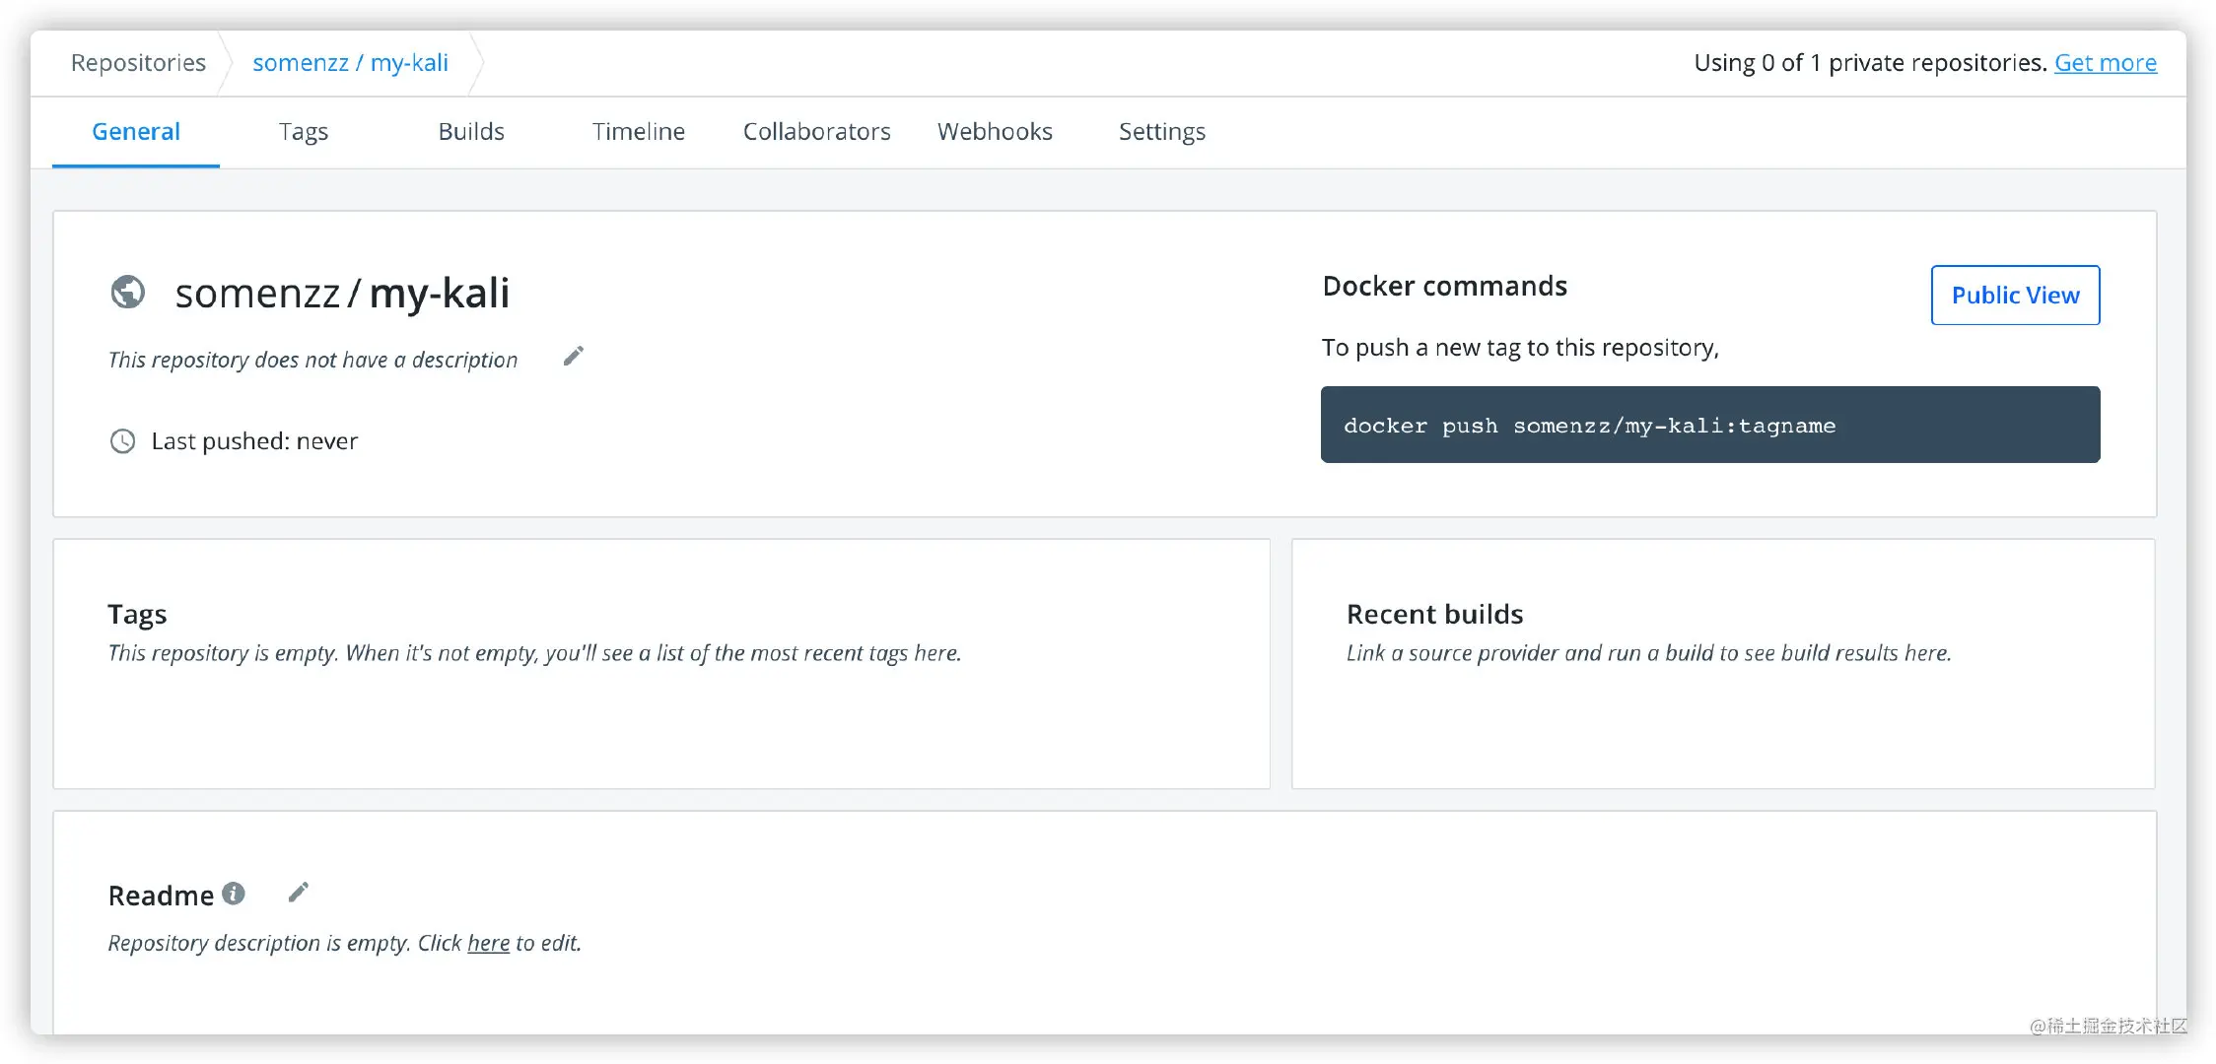
Task: Click the Readme section heading
Action: [161, 896]
